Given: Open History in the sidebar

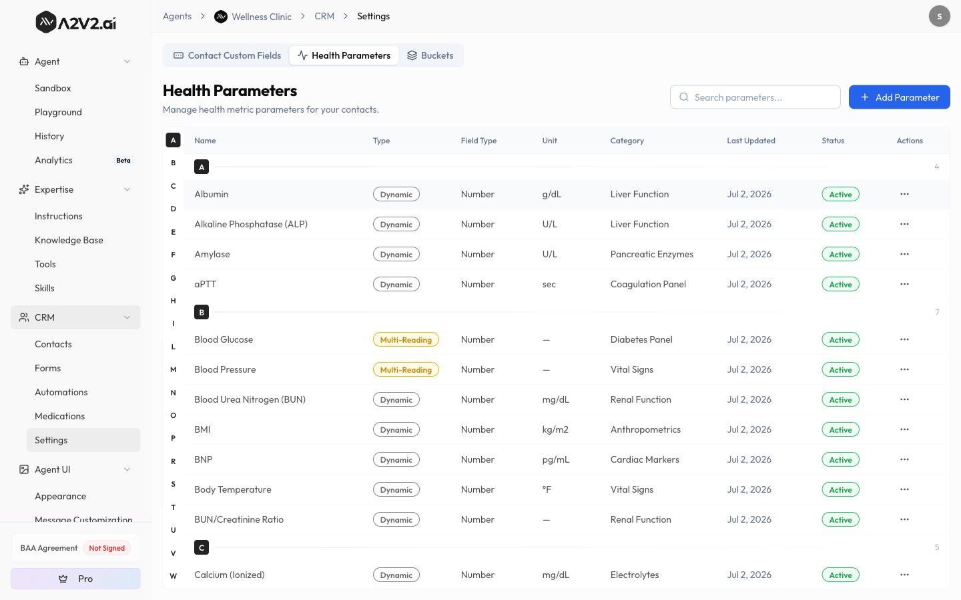Looking at the screenshot, I should pyautogui.click(x=49, y=136).
